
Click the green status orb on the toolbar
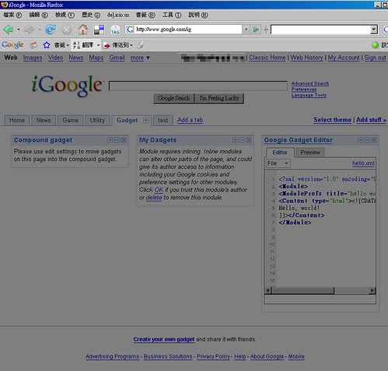(x=375, y=45)
